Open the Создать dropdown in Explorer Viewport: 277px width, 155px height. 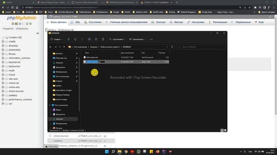tap(56, 39)
